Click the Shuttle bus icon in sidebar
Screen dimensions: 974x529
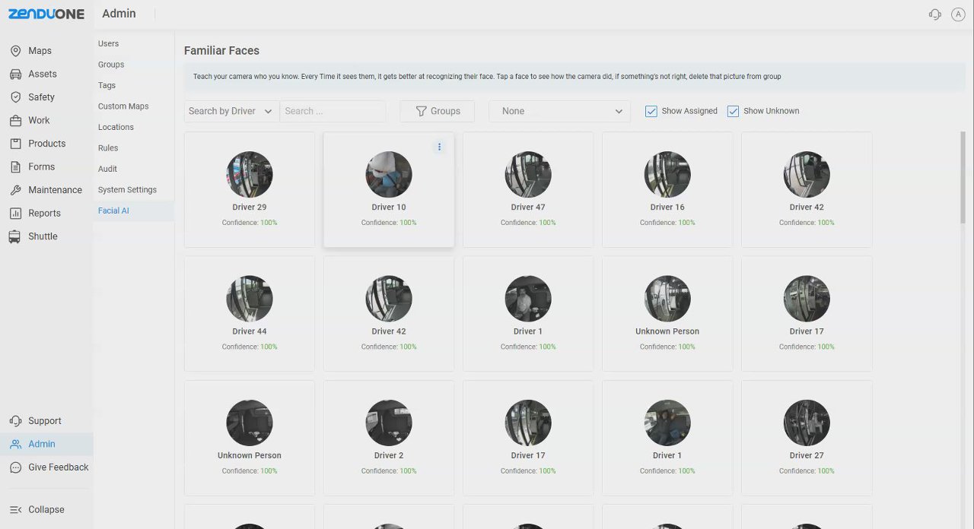pos(15,236)
